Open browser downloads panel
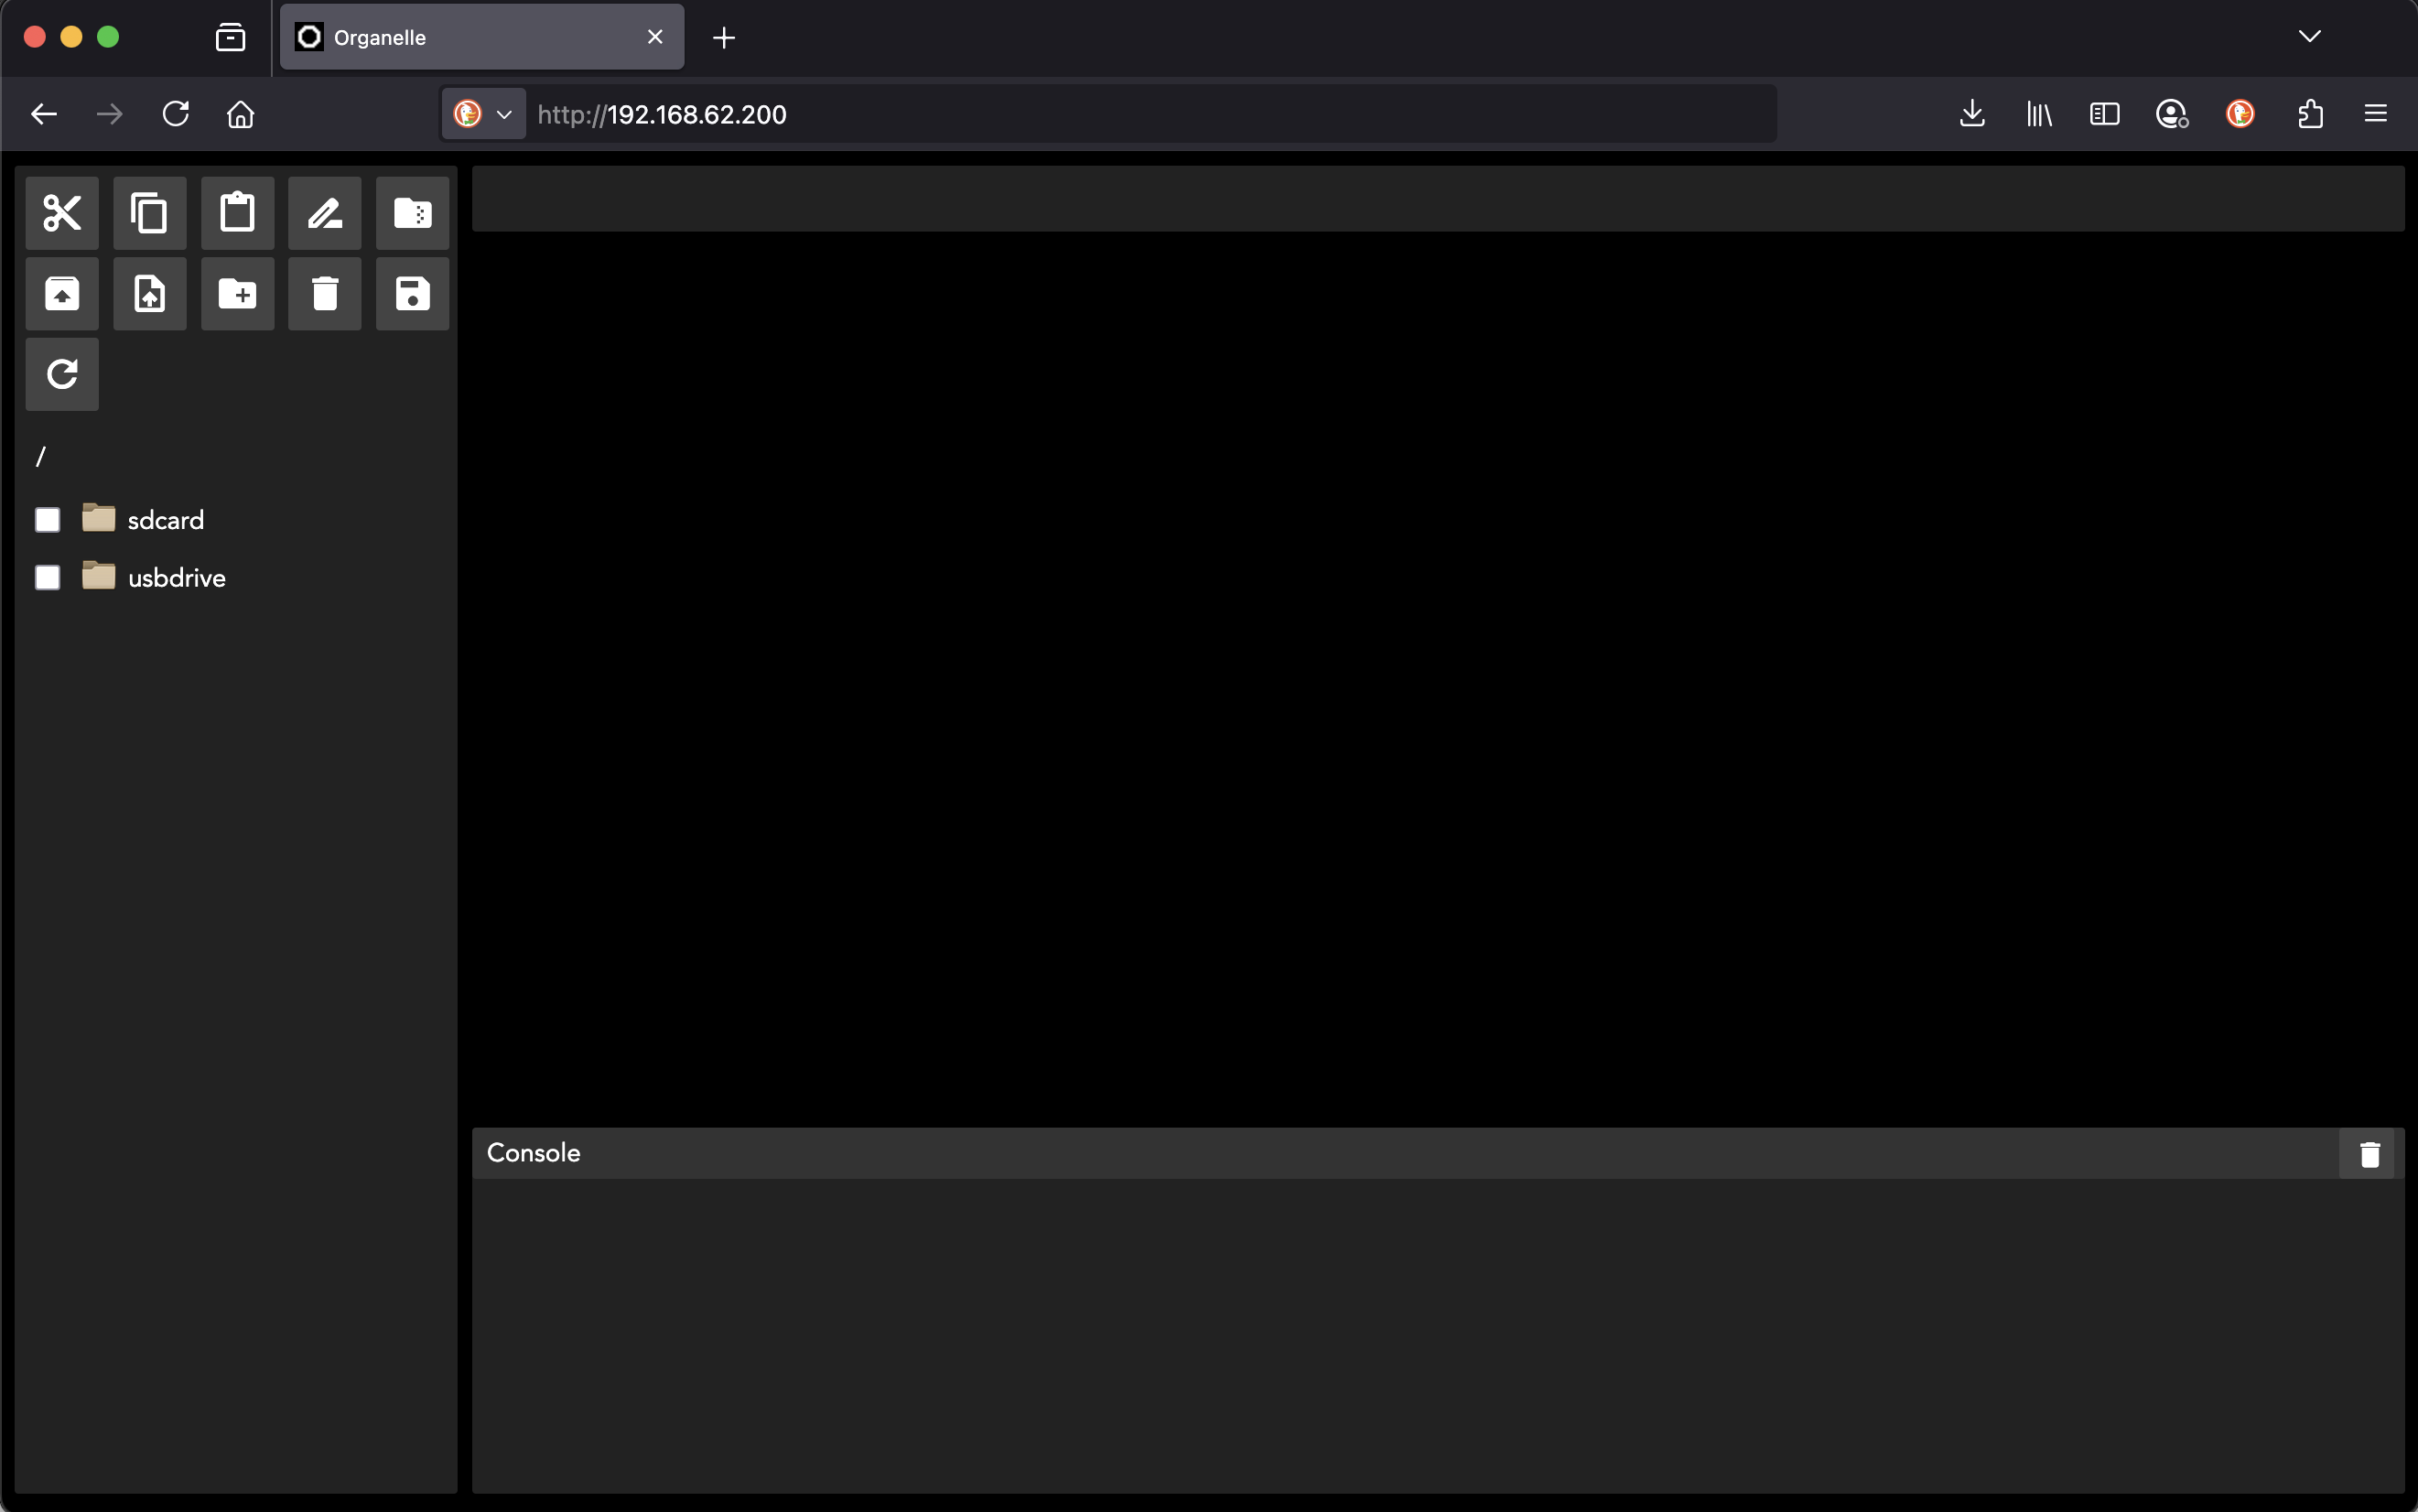Screen dimensions: 2418x1512 coord(1972,114)
